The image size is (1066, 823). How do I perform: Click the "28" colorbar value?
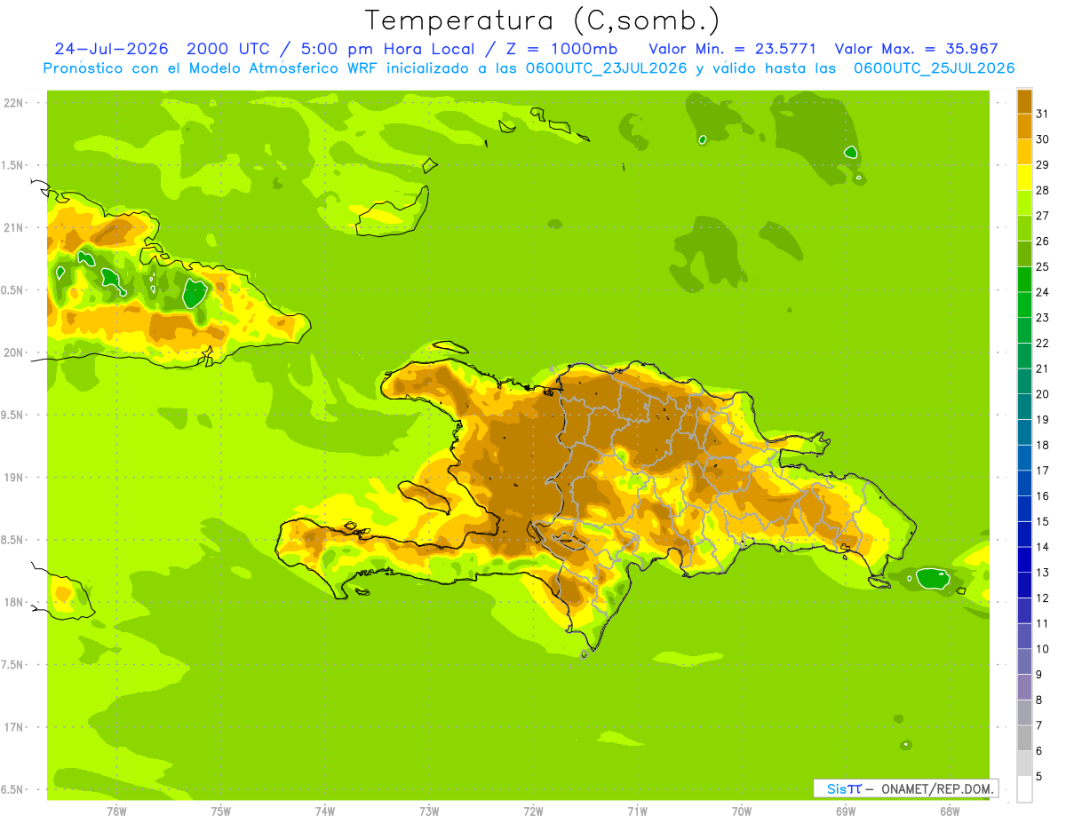coord(1043,190)
